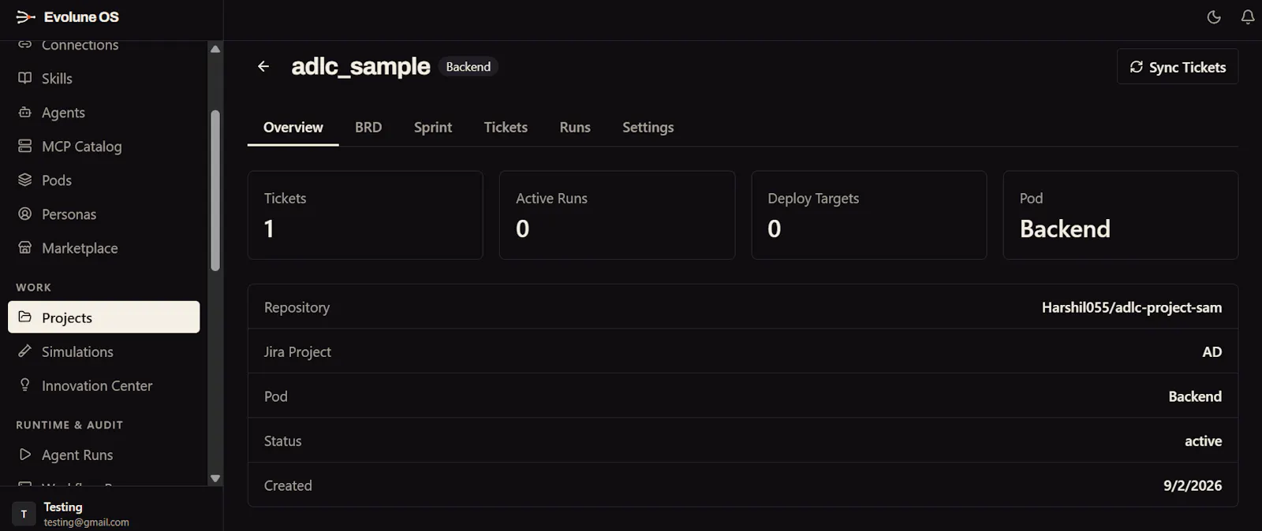The width and height of the screenshot is (1262, 531).
Task: Open notifications bell icon
Action: (1248, 17)
